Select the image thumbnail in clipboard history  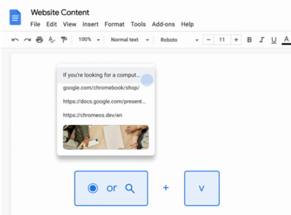pos(106,137)
